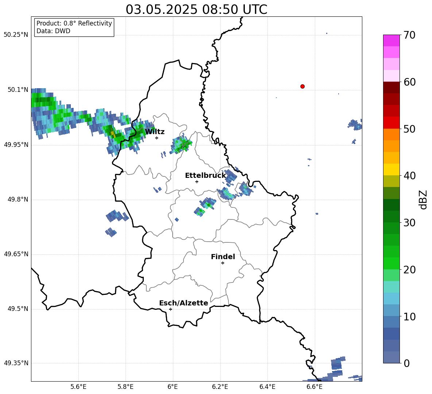Click the 5.8°E longitude label
This screenshot has width=432, height=394.
[126, 387]
